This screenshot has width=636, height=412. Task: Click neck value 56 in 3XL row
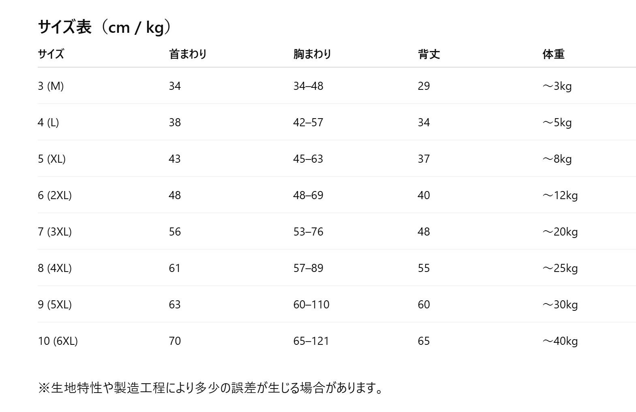tap(175, 231)
